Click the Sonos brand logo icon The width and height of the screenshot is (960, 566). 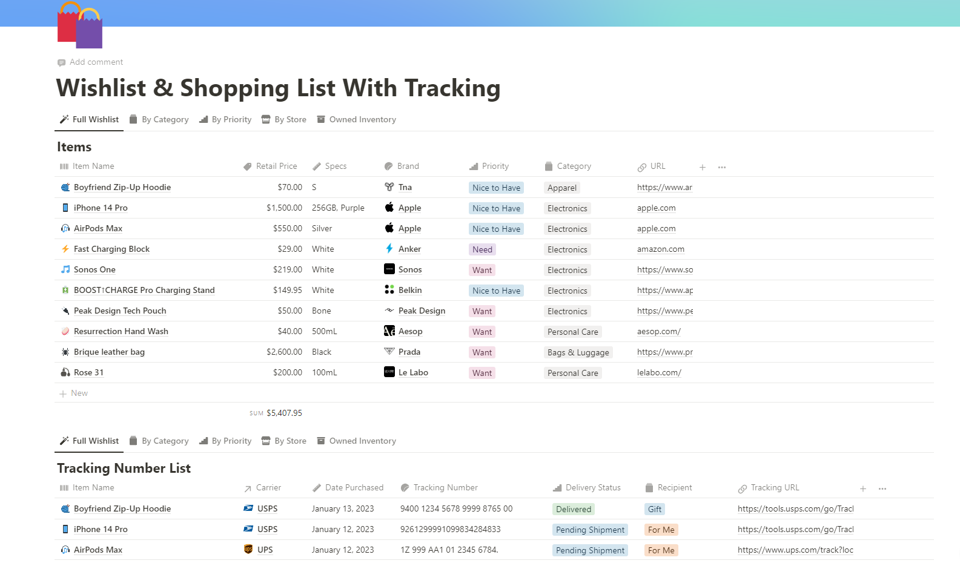pos(389,269)
